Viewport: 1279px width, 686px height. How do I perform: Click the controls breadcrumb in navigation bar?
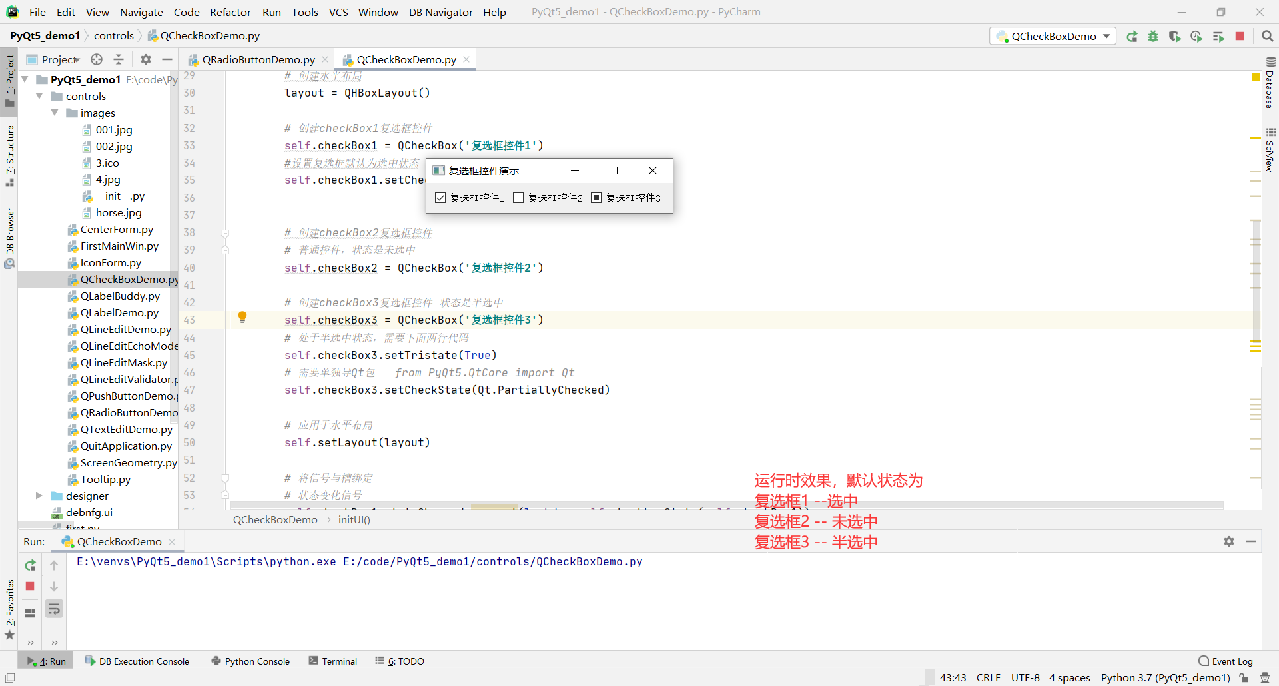(114, 35)
